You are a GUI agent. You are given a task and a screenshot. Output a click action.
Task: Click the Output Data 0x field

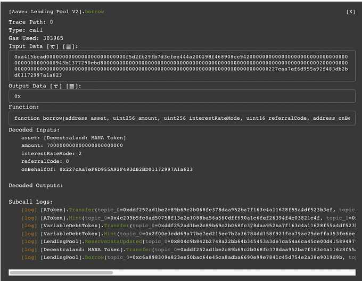[181, 96]
